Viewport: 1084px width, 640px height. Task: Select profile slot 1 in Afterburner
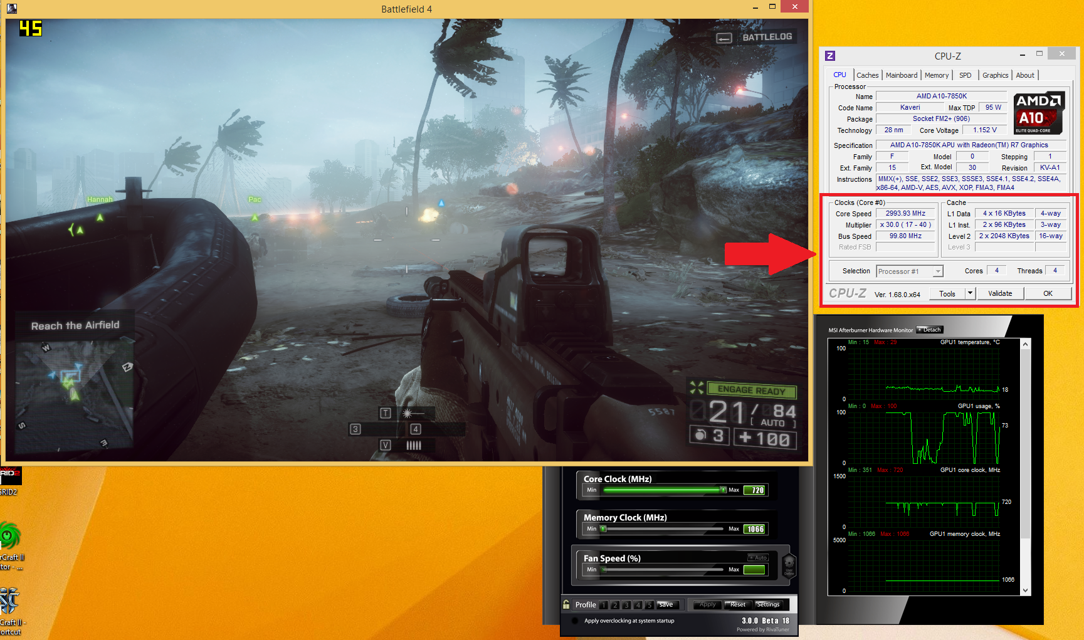pyautogui.click(x=604, y=605)
